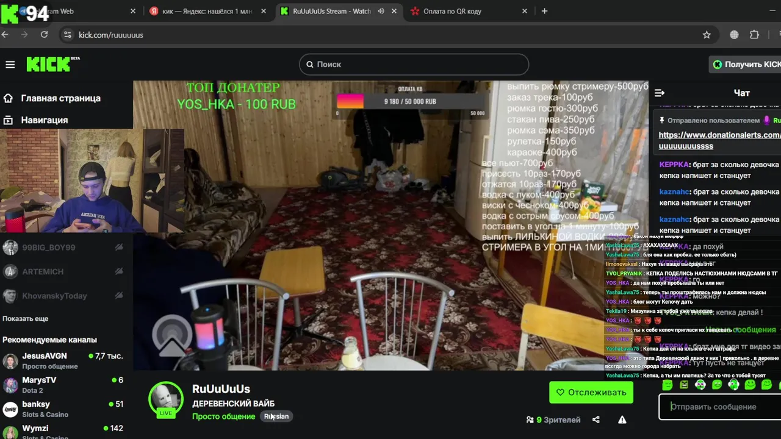Viewport: 781px width, 439px height.
Task: Open the 99BIG_BOY99 followed channel
Action: (48, 247)
